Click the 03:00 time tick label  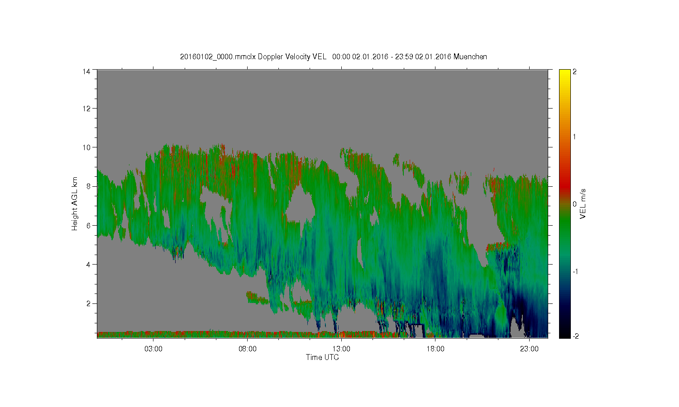tap(153, 349)
